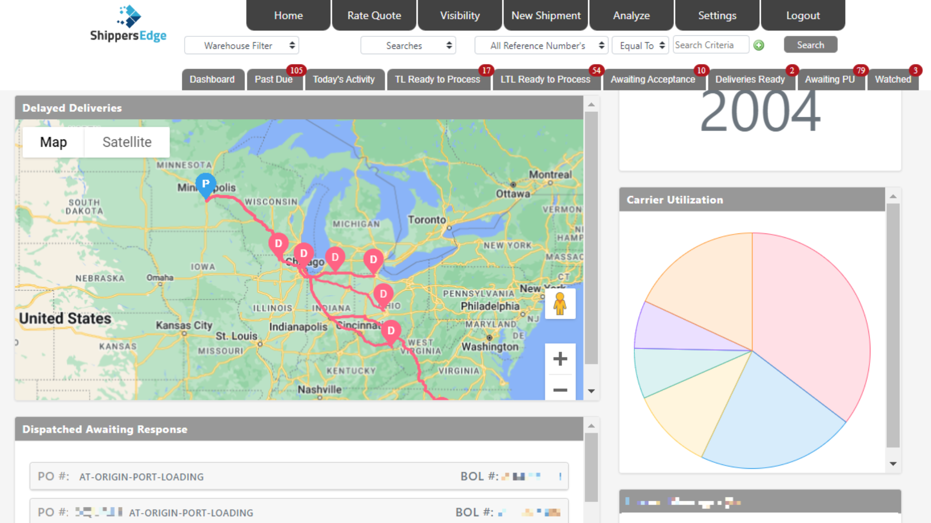Select the Warehouse Filter dropdown

pos(242,45)
